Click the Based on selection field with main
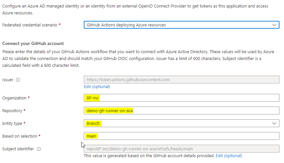This screenshot has height=163, width=284. click(x=181, y=136)
